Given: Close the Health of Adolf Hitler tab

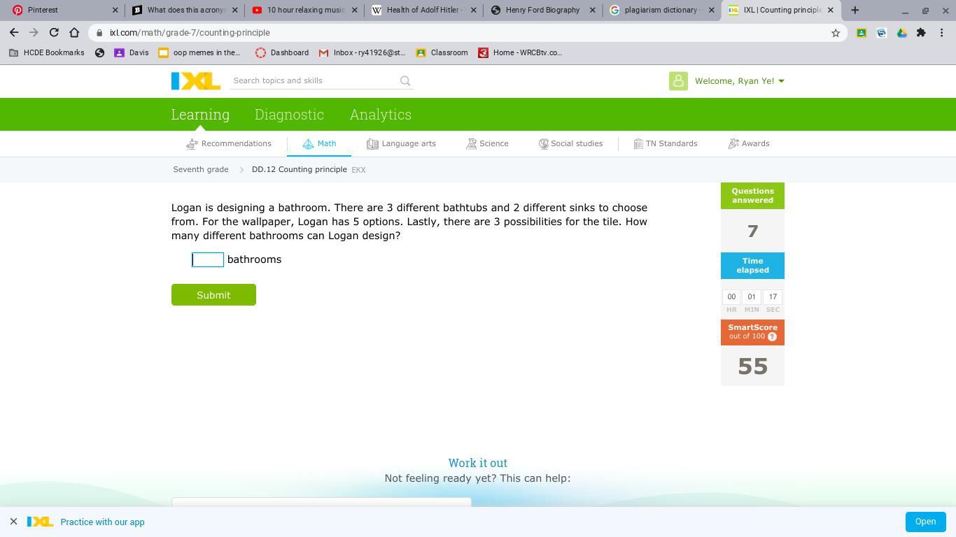Looking at the screenshot, I should 473,10.
